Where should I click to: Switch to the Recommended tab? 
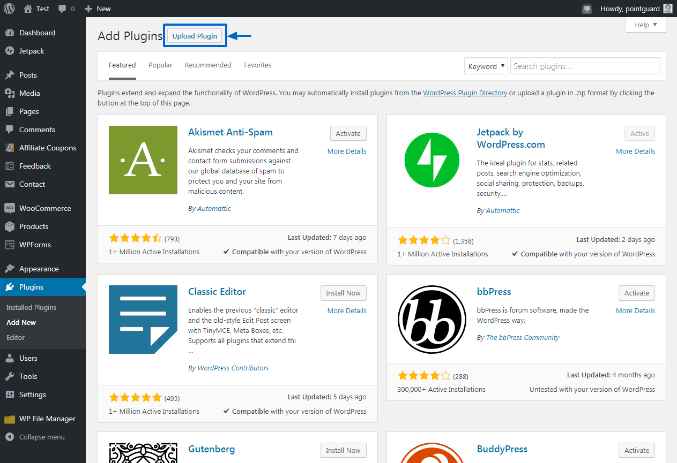click(x=208, y=65)
